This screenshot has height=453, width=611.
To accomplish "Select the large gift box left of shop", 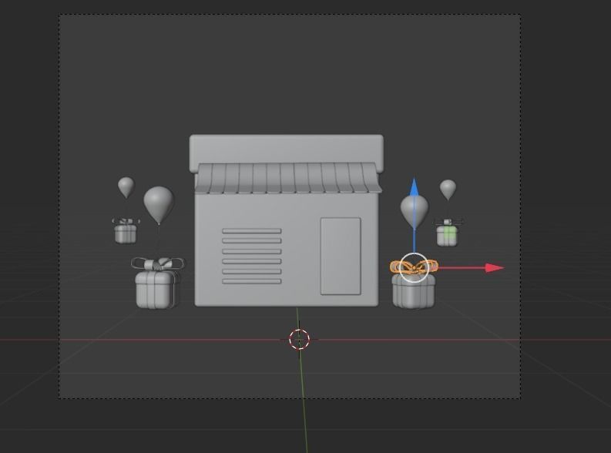I will click(x=156, y=290).
